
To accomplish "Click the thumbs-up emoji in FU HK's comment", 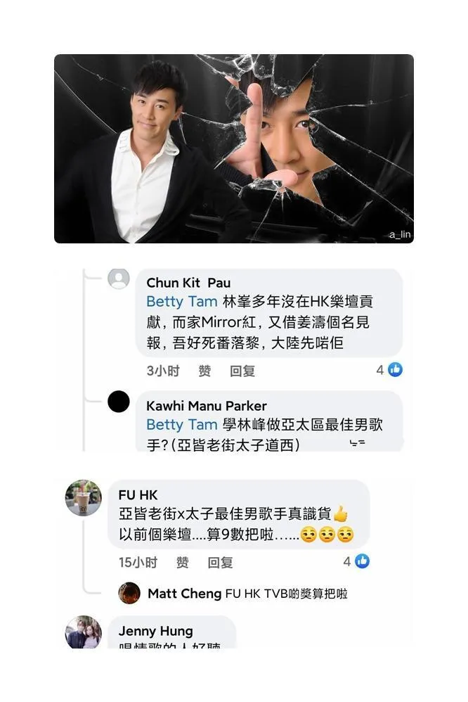I will pyautogui.click(x=341, y=513).
